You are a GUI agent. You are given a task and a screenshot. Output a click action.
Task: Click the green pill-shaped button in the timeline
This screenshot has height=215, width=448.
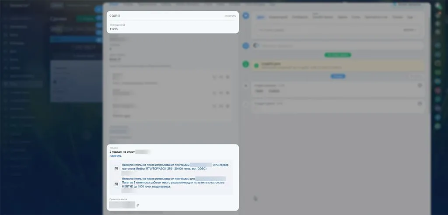click(337, 55)
